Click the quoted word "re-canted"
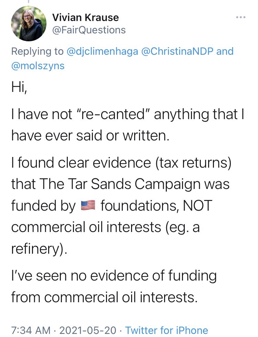 coord(115,114)
